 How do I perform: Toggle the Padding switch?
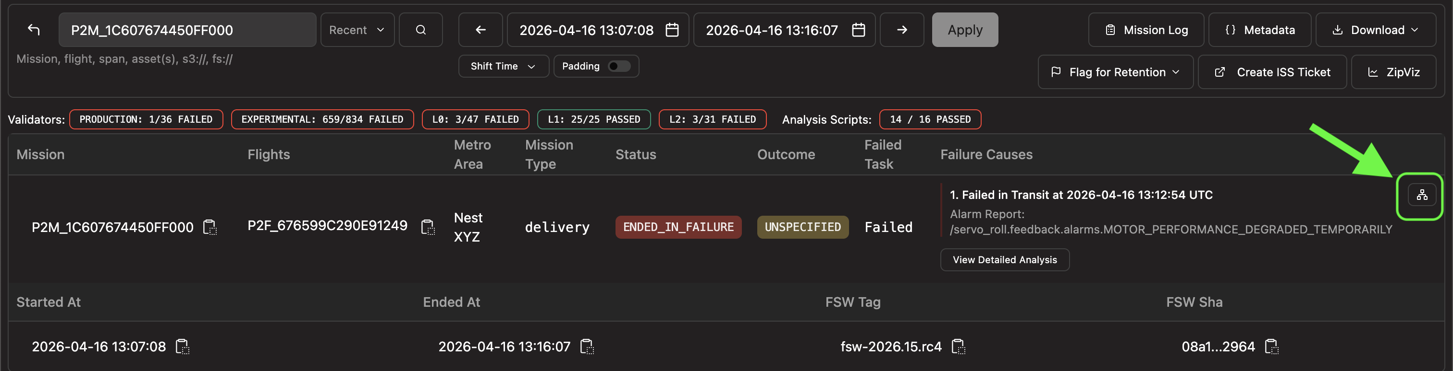point(619,67)
